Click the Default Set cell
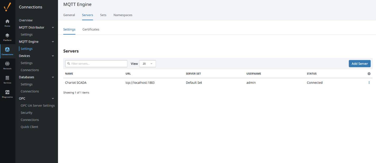376x163 pixels. point(194,83)
